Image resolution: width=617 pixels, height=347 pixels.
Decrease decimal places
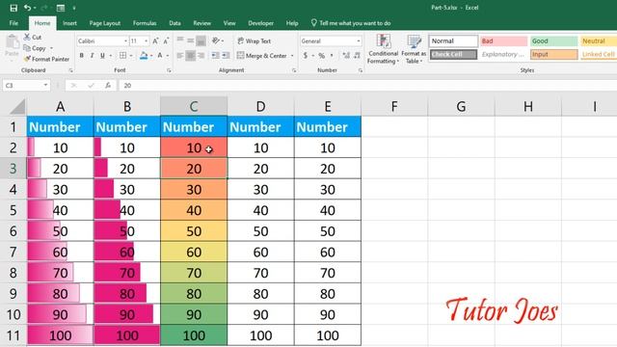(x=357, y=56)
